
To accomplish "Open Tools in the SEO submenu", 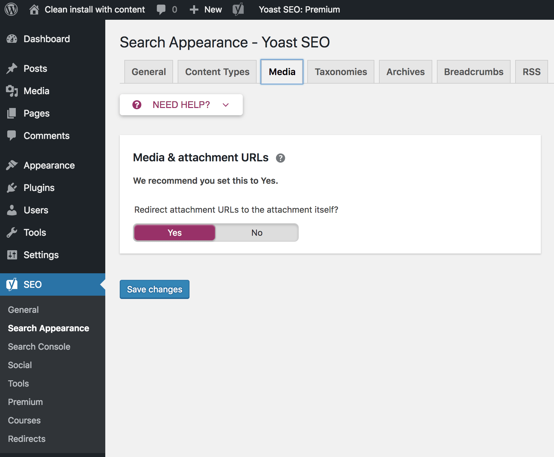I will coord(18,384).
